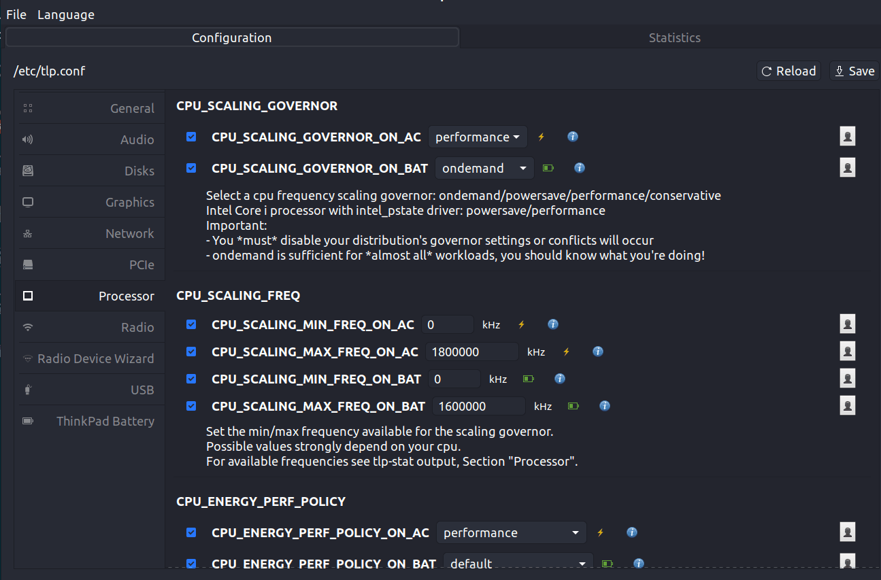The height and width of the screenshot is (580, 881).
Task: Click info icon for CPU_SCALING_MAX_FREQ_ON_BAT
Action: [x=605, y=406]
